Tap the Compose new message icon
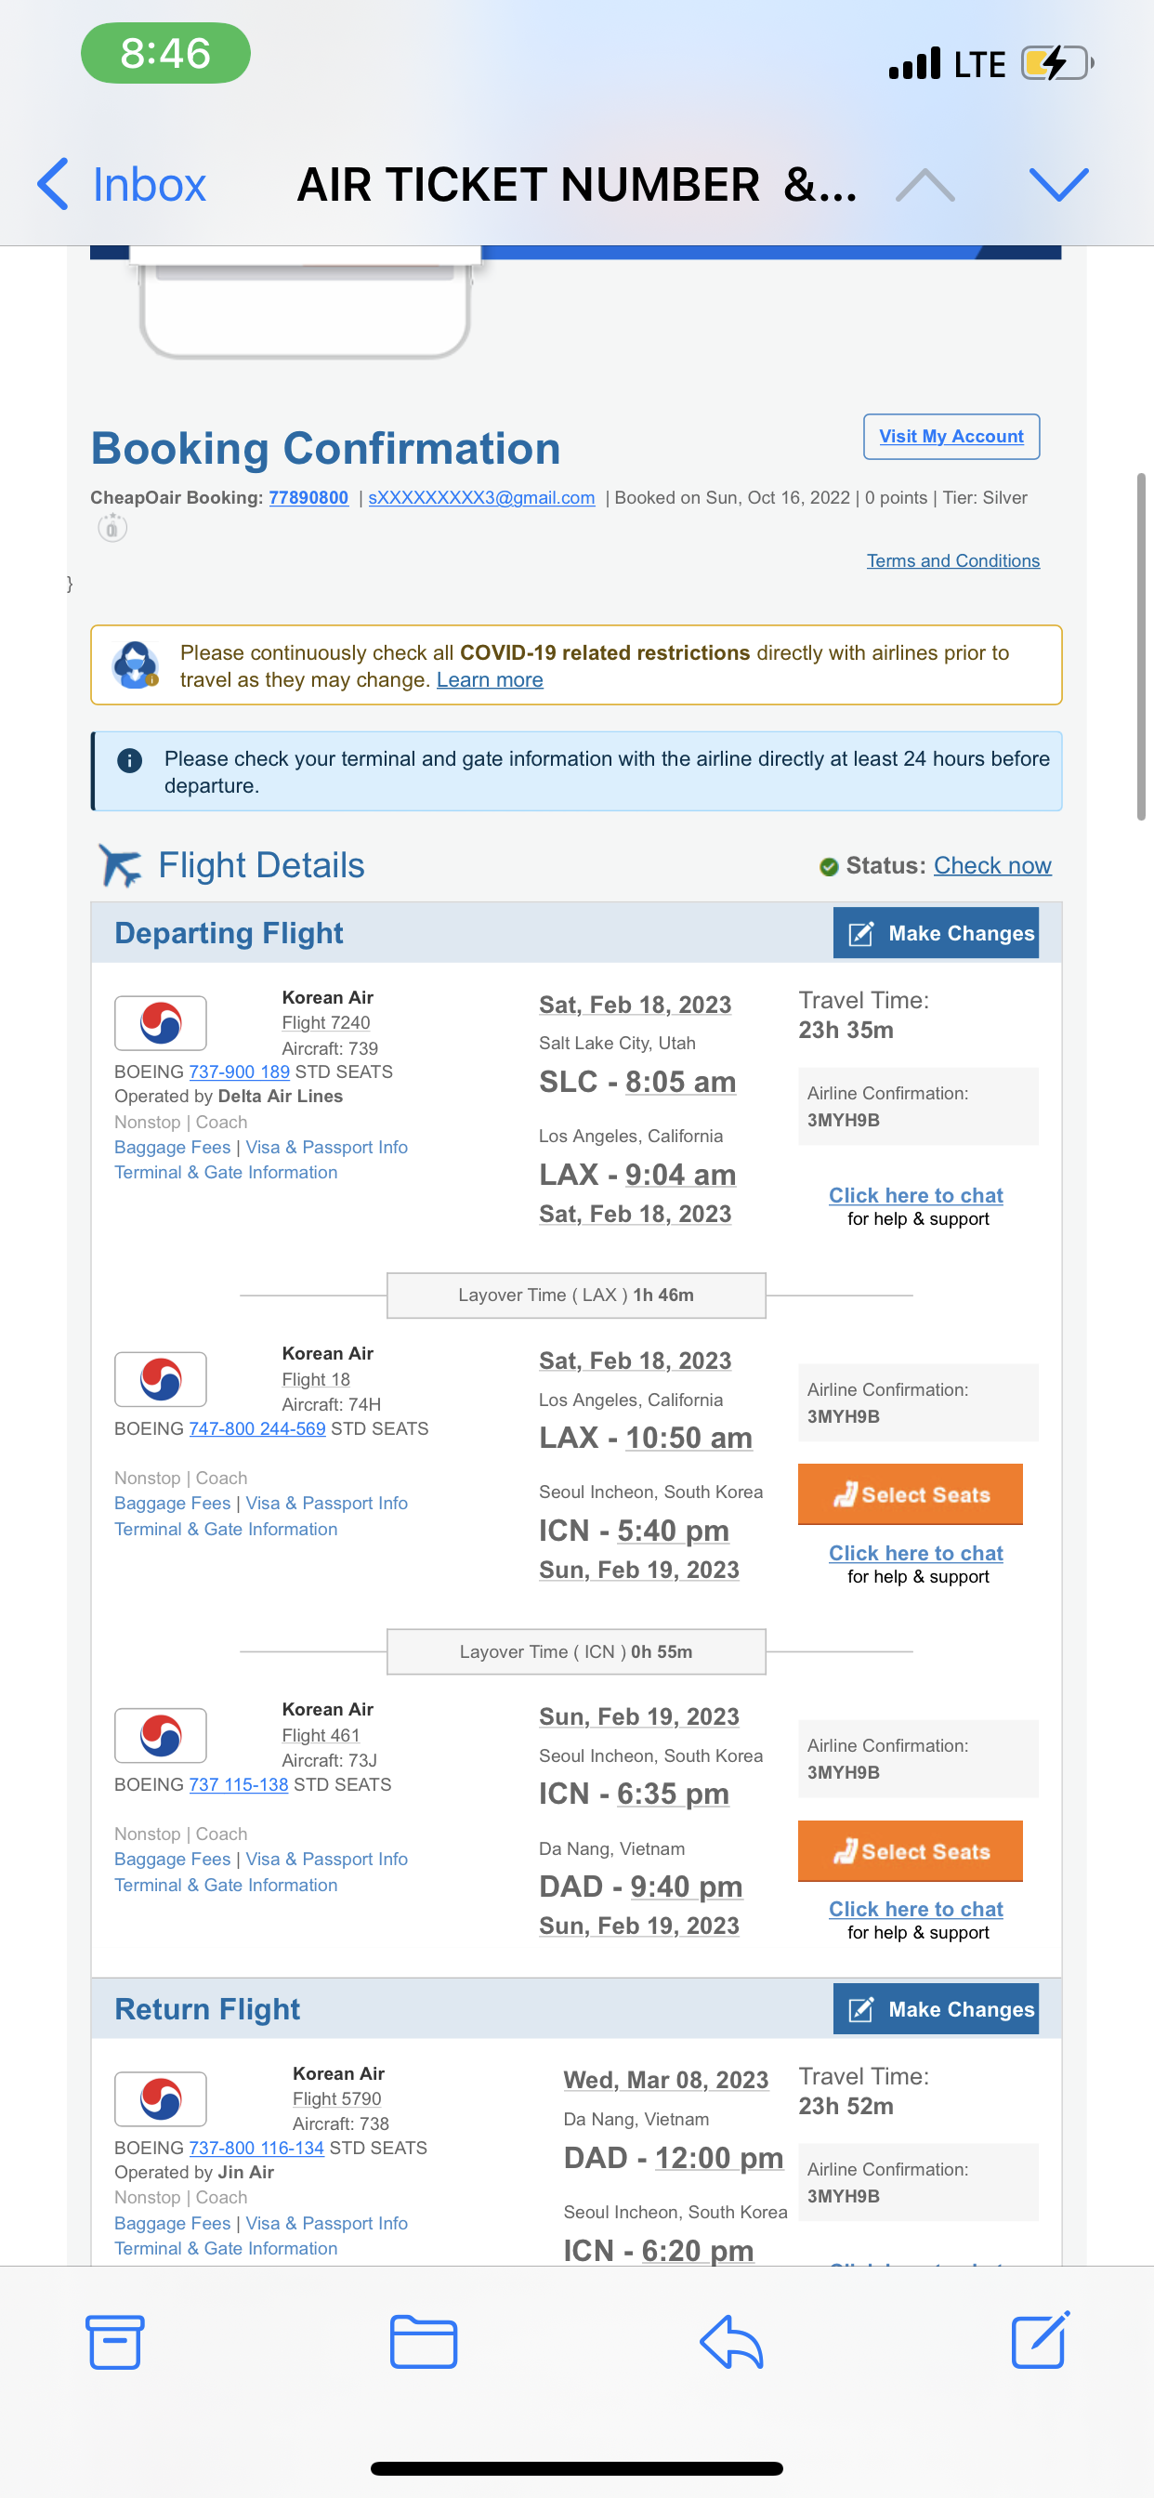Screen dimensions: 1154x2498 point(1040,2340)
